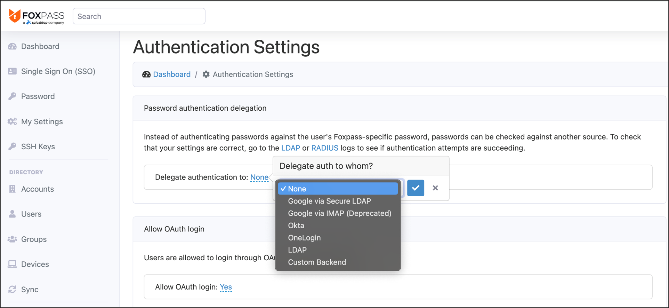Open Sync under Directory
Viewport: 669px width, 308px height.
click(30, 289)
